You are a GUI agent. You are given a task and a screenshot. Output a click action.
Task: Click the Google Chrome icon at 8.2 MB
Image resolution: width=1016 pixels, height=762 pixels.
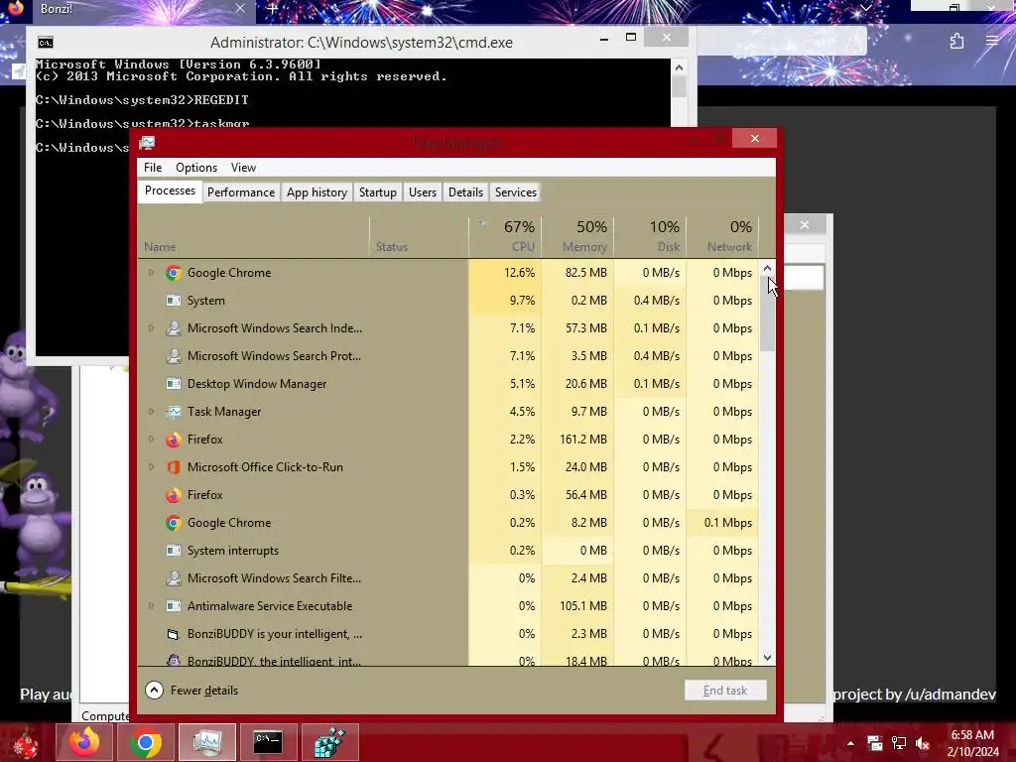pyautogui.click(x=173, y=523)
